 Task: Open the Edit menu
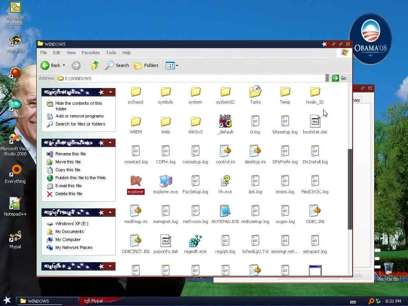coord(57,53)
